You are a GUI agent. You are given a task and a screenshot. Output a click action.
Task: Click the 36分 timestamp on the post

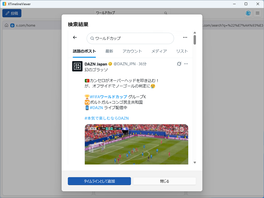(142, 64)
